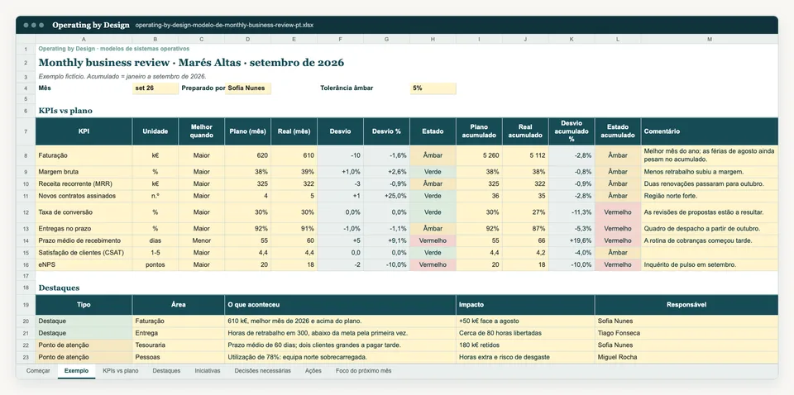Image resolution: width=794 pixels, height=395 pixels.
Task: Click the 'Ponto de atenção' cell in Tesouraria row
Action: pyautogui.click(x=84, y=345)
